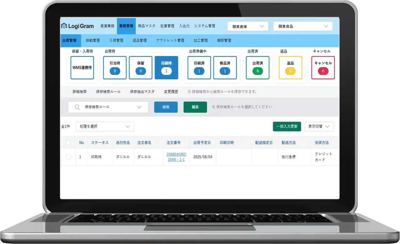Open the 関東食品 client dropdown
Image resolution: width=400 pixels, height=244 pixels.
click(302, 27)
